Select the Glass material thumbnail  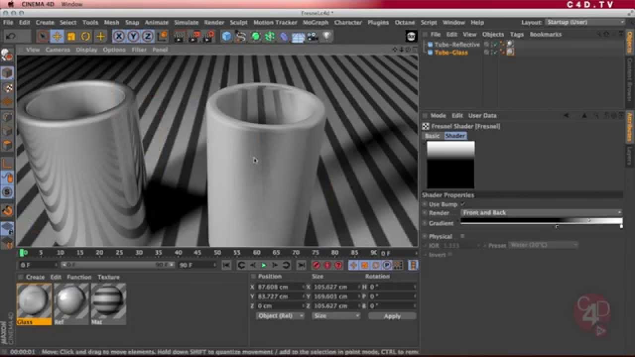[x=34, y=301]
